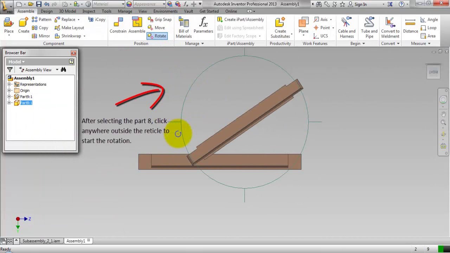Open the Bill of Materials tool

coord(183,27)
